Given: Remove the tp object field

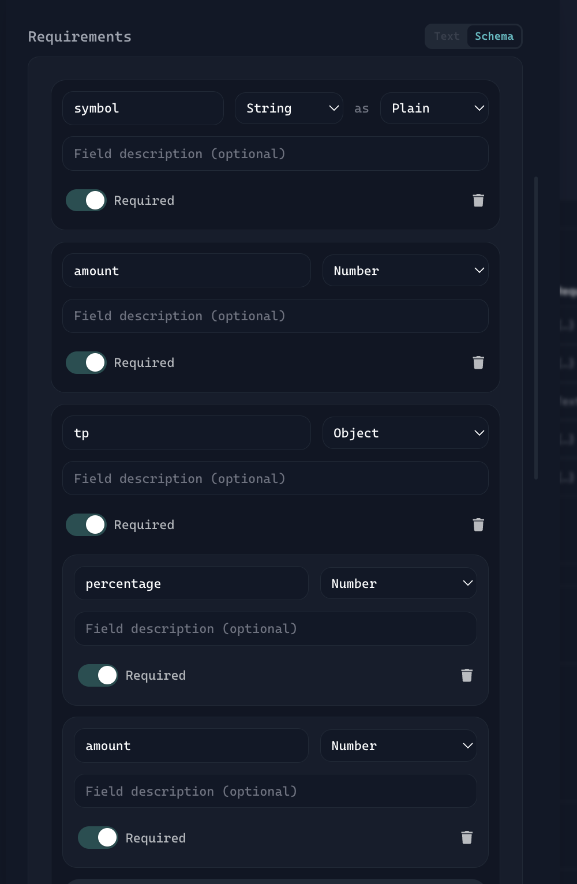Looking at the screenshot, I should pyautogui.click(x=478, y=525).
